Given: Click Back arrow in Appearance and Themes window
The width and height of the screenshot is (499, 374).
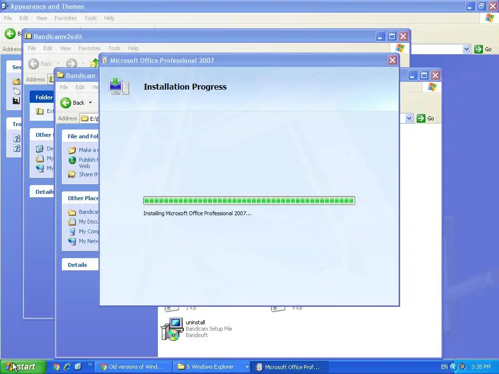Looking at the screenshot, I should coord(10,34).
